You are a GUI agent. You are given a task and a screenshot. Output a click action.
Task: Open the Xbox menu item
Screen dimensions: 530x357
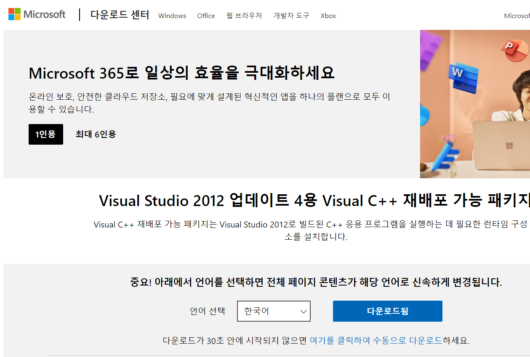coord(328,16)
